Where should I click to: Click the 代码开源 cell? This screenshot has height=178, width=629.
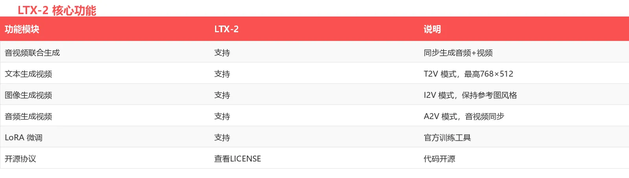pyautogui.click(x=440, y=159)
